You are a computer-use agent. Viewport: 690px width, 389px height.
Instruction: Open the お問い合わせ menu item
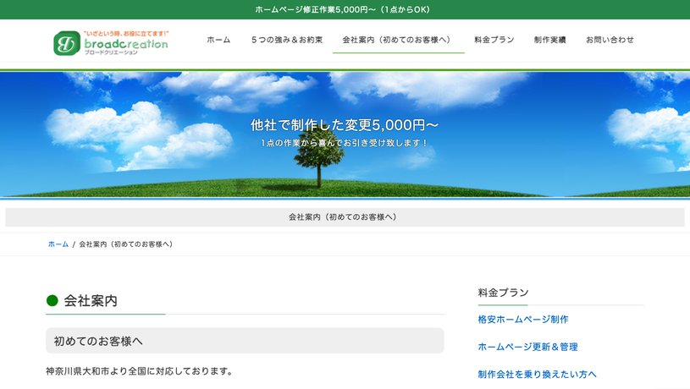pos(610,40)
